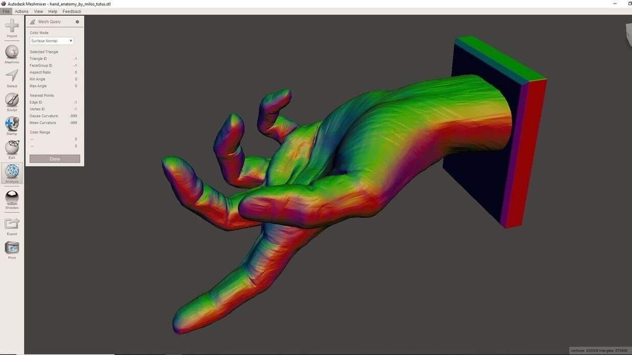Click the Color Mode label
The width and height of the screenshot is (632, 355).
tap(39, 33)
